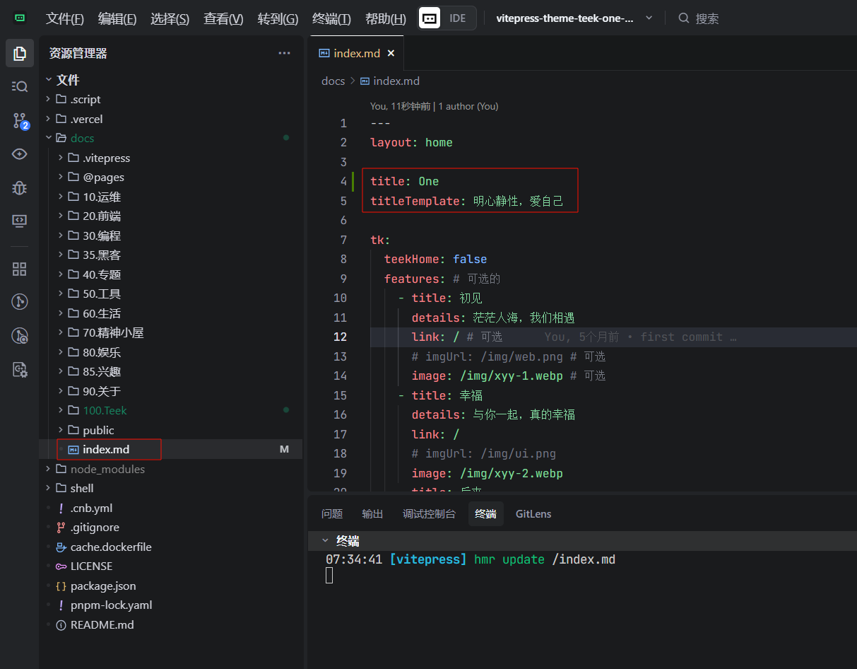The image size is (857, 669).
Task: Open the 帮助(H) menu
Action: point(385,18)
